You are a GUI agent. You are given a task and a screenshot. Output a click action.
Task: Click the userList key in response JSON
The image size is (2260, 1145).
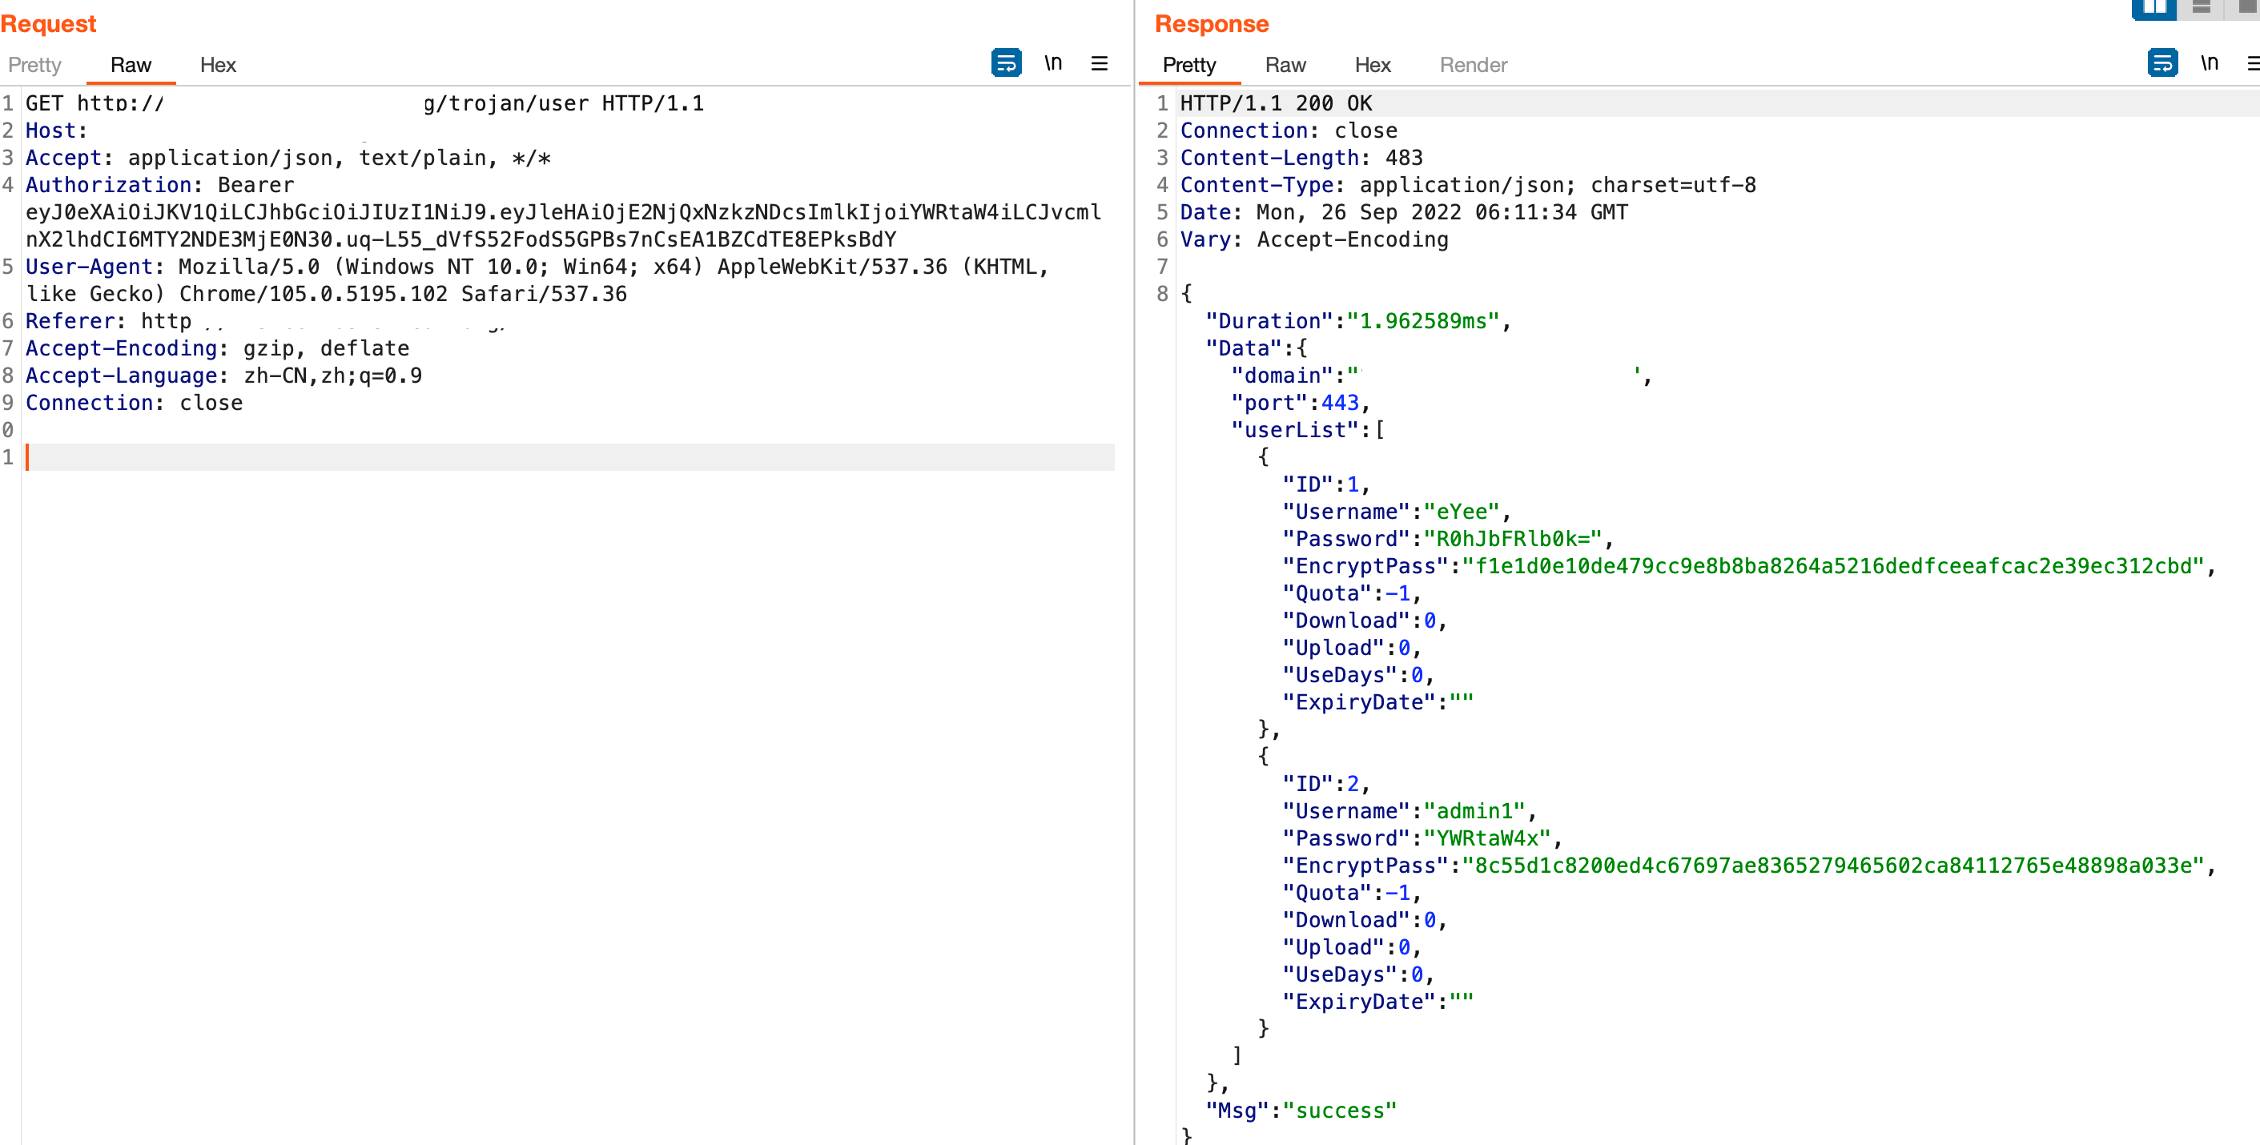[x=1296, y=430]
